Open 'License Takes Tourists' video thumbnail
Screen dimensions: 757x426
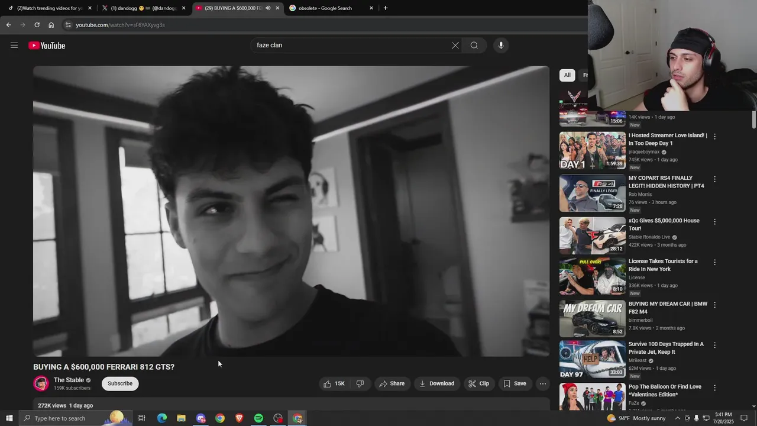click(592, 276)
